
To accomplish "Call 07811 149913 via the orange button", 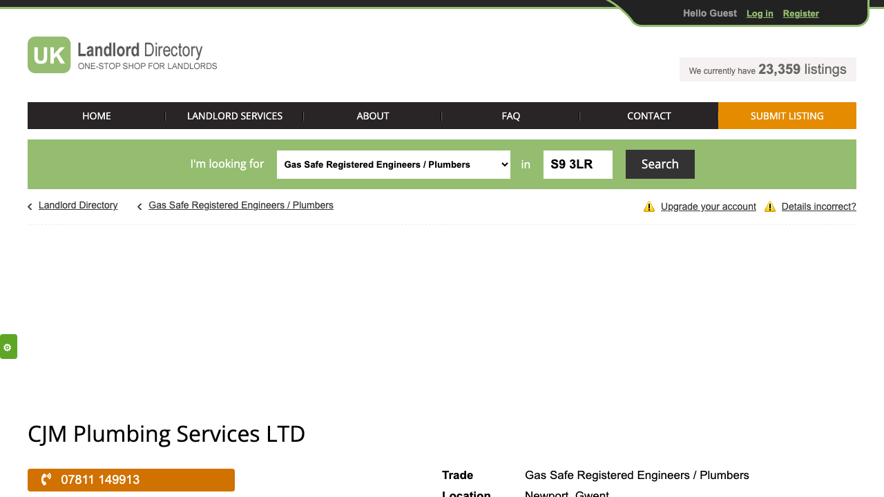I will (131, 480).
